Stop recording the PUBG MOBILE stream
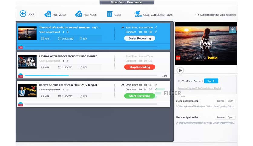253x146 pixels. point(140,67)
